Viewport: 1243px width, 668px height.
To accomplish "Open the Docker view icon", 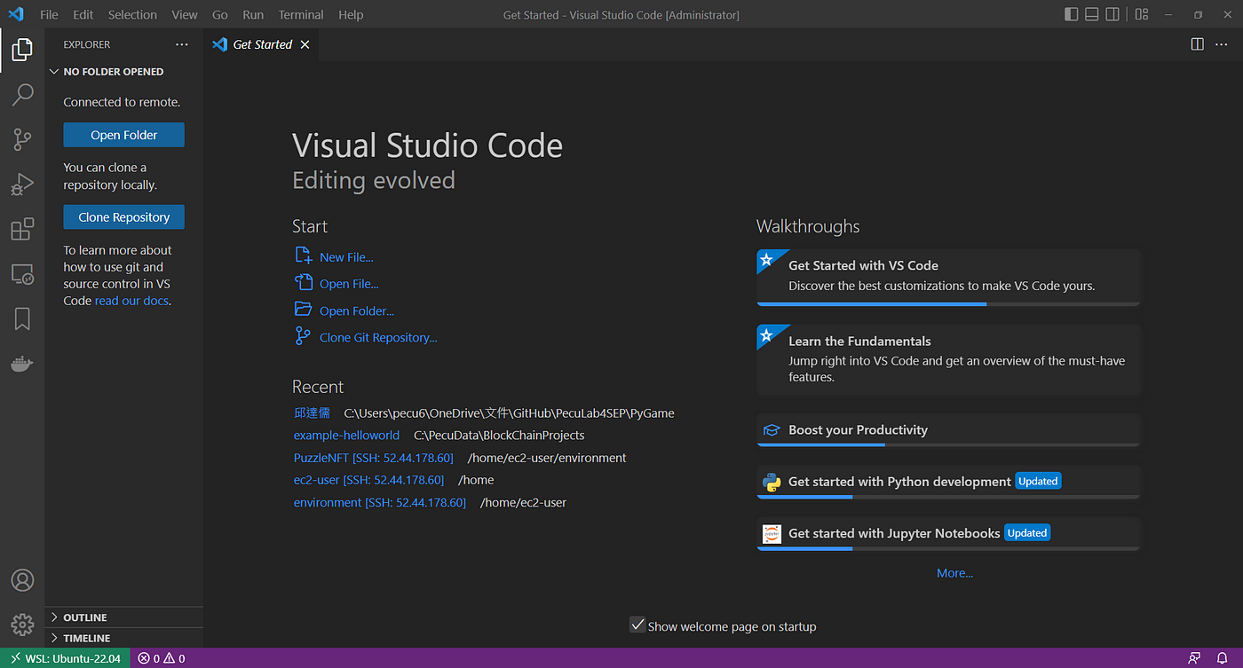I will coord(22,365).
